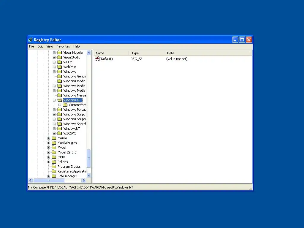
Task: Click the open Windows NT folder icon
Action: (60, 100)
